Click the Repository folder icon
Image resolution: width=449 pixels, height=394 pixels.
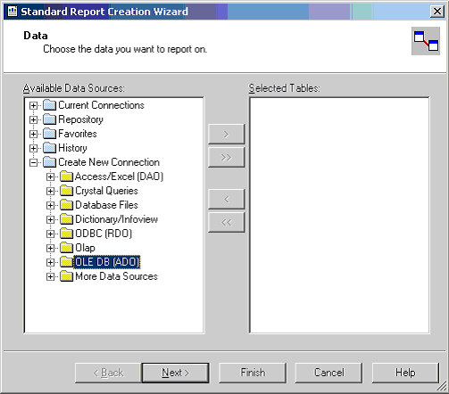[49, 119]
